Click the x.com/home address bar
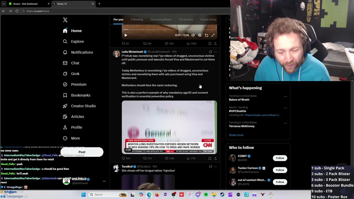Viewport: 354px width, 199px height. click(124, 11)
